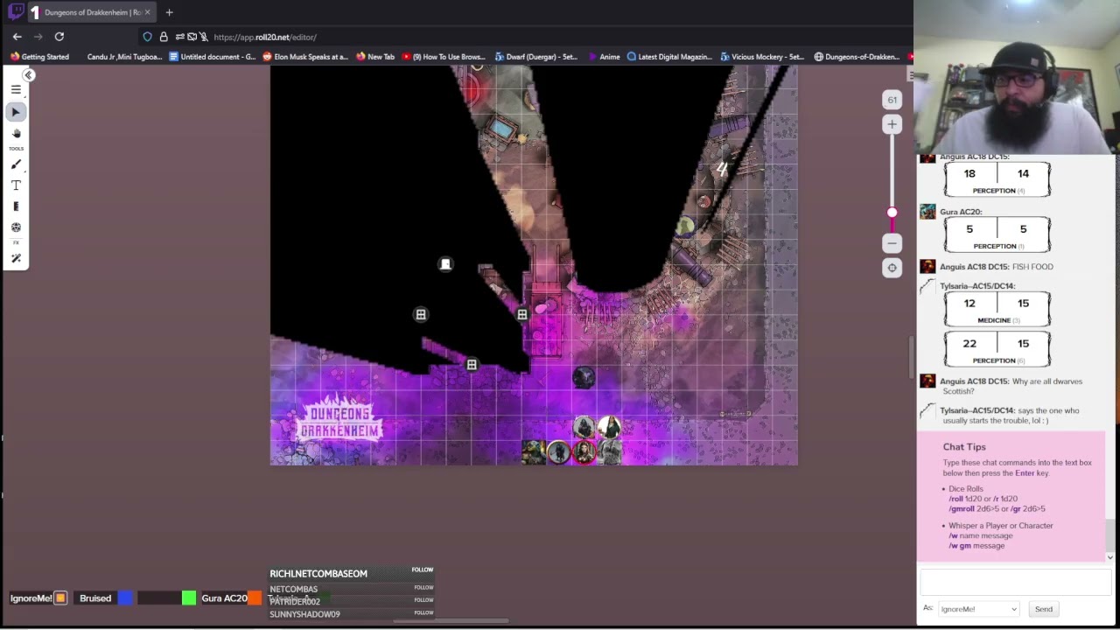
Task: Open the Roll20 hamburger menu
Action: coord(16,89)
